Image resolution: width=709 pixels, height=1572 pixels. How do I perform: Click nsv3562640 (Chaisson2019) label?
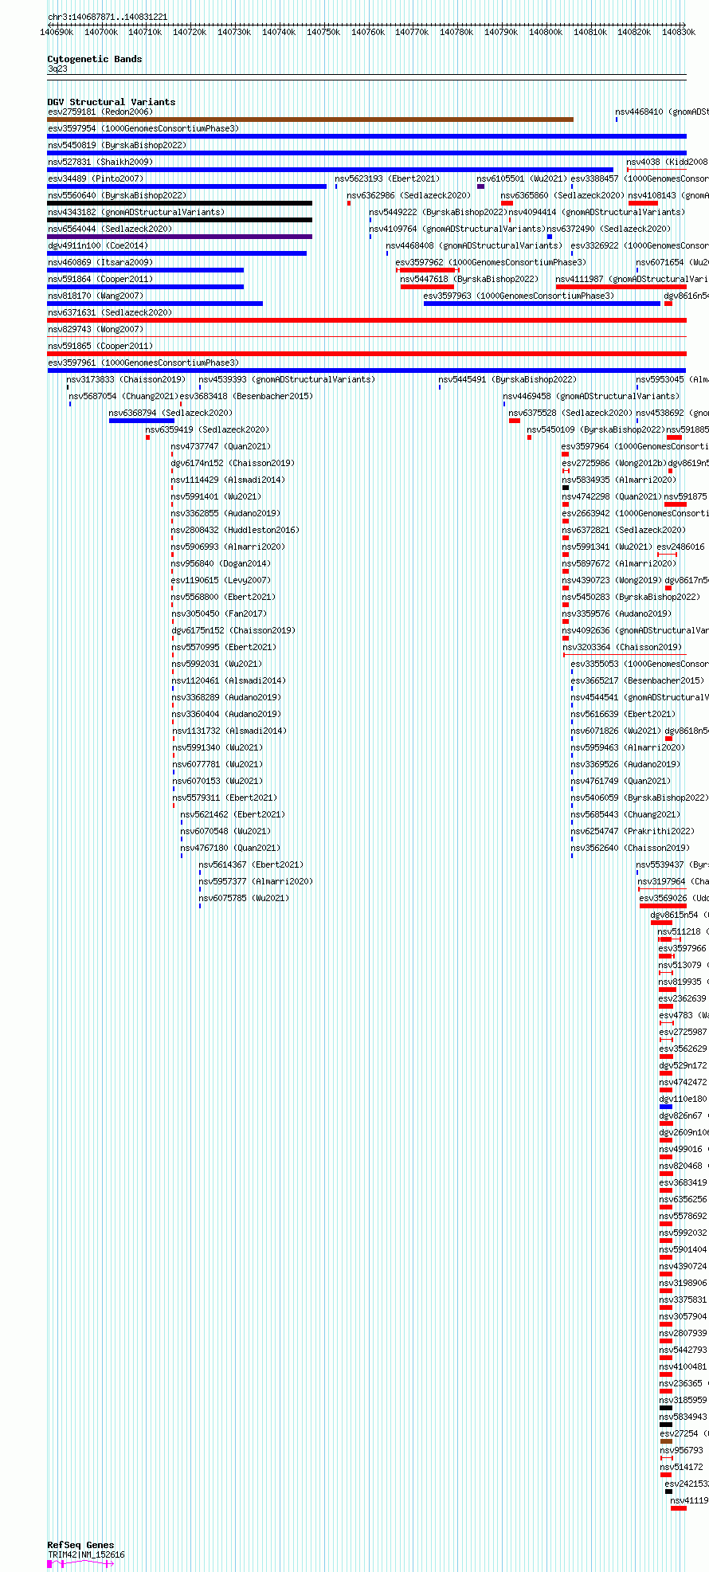pos(630,849)
